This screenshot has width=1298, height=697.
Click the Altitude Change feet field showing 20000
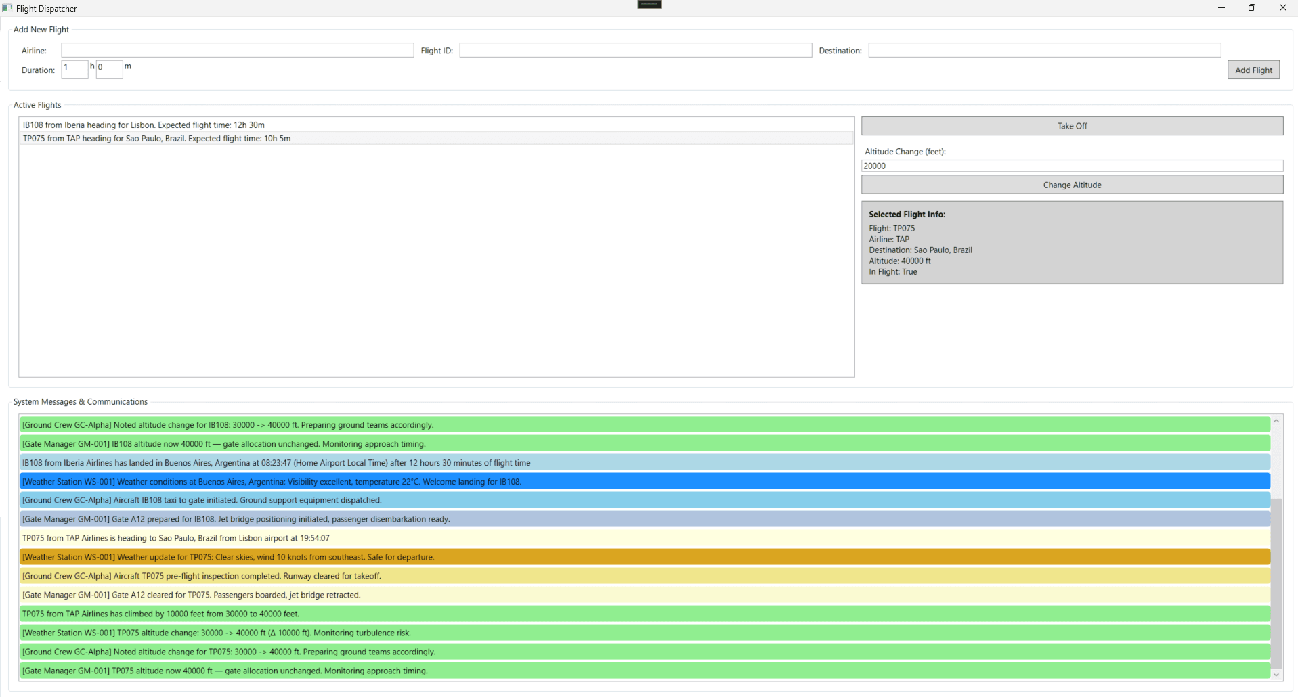[x=1071, y=166]
